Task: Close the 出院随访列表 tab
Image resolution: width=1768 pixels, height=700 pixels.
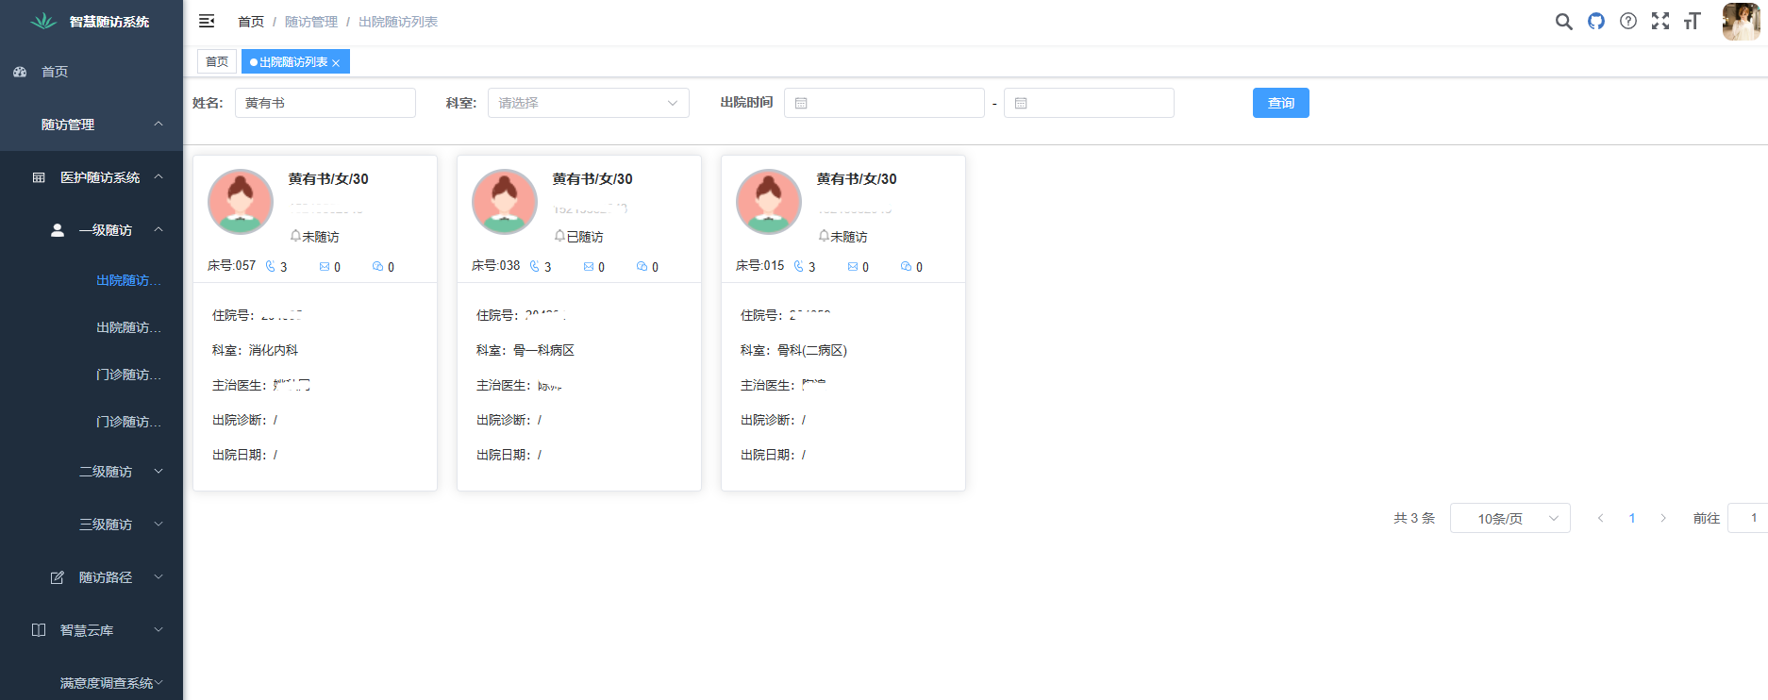Action: click(x=336, y=63)
